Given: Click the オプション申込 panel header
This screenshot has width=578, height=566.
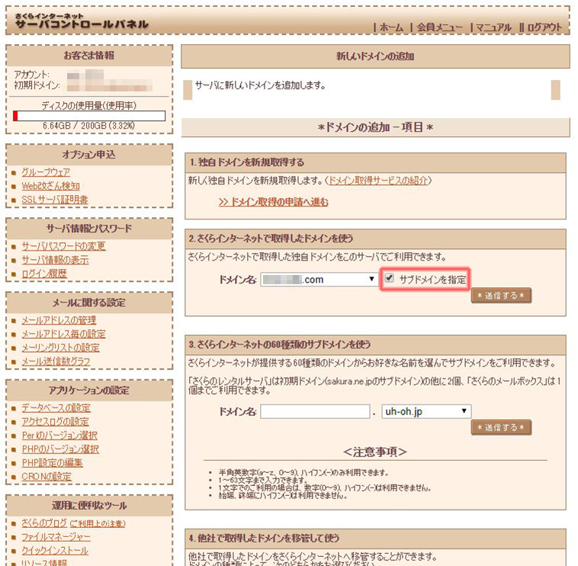Looking at the screenshot, I should [x=89, y=155].
